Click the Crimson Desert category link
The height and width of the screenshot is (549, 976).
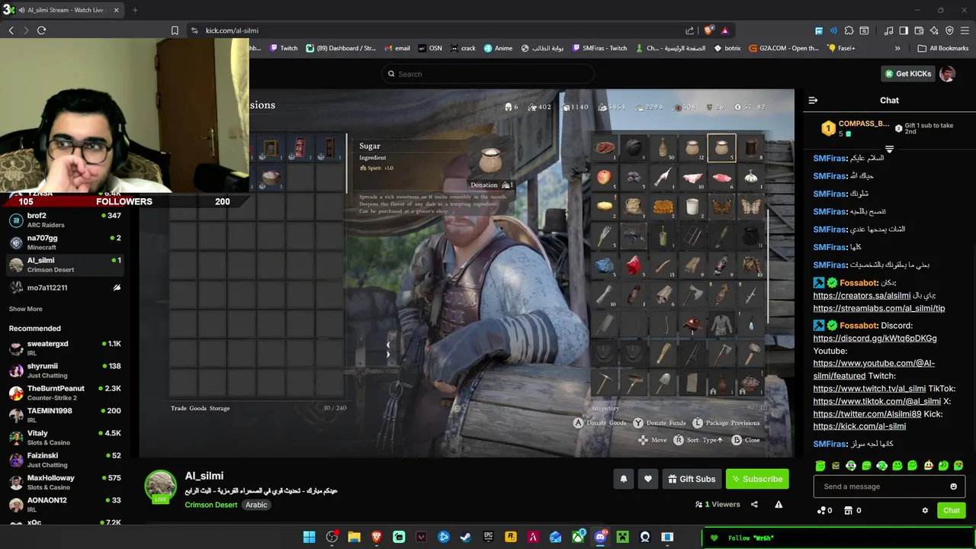click(211, 505)
